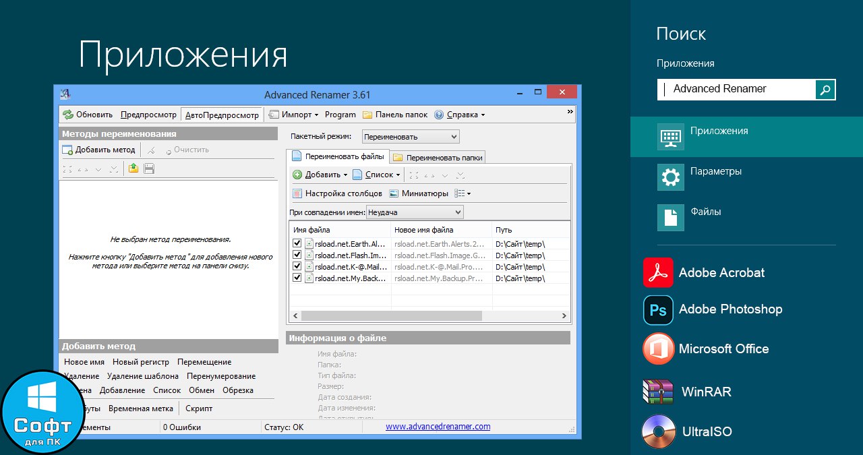Add the Перемещение method

(x=204, y=362)
